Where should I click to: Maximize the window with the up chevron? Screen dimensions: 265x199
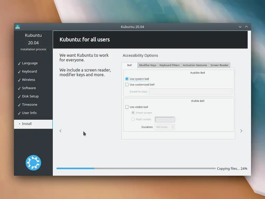[x=246, y=27]
